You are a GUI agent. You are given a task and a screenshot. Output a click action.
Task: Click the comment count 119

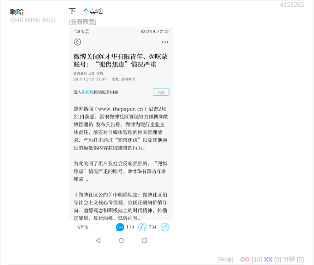coord(130,227)
